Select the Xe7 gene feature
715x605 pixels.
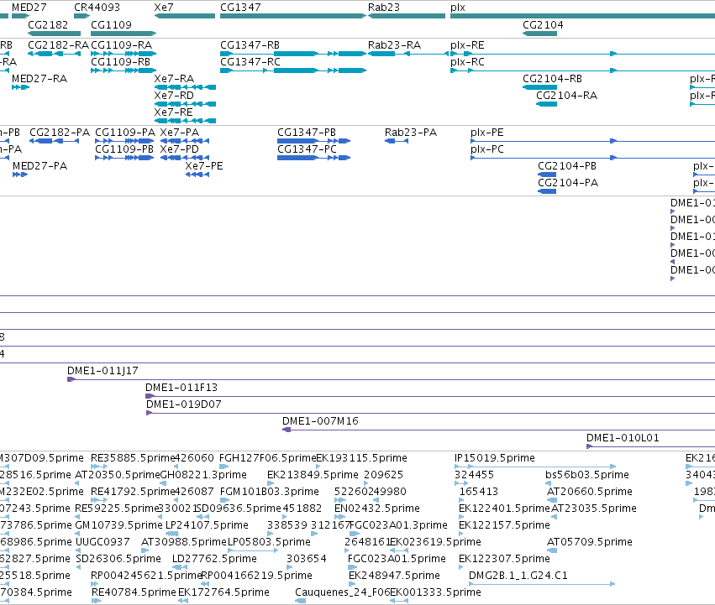click(185, 16)
